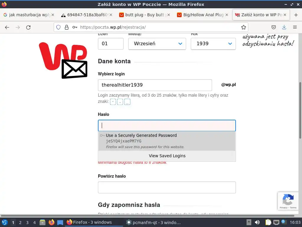Viewport: 302px width, 227px height.
Task: Click the Hasło password field
Action: 167,125
